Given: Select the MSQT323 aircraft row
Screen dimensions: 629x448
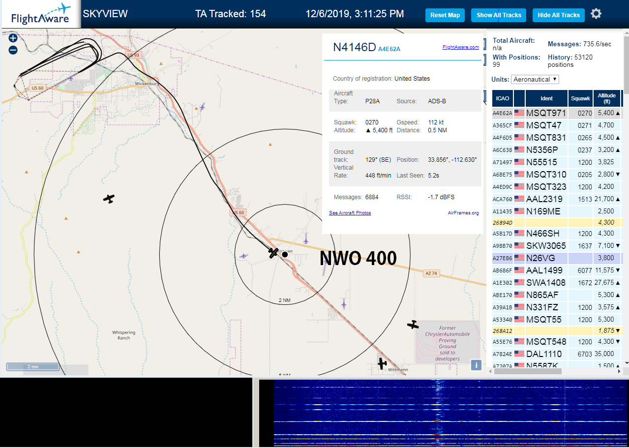Looking at the screenshot, I should [557, 187].
